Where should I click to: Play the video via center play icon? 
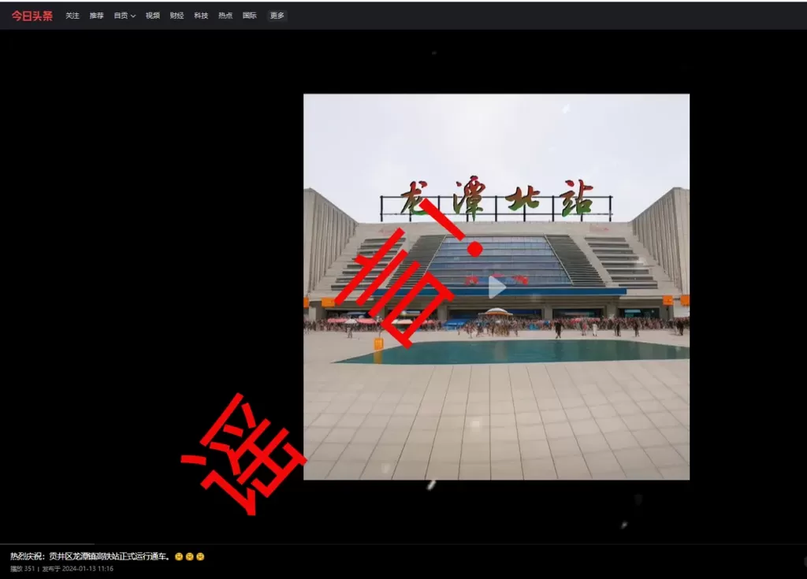(x=495, y=287)
